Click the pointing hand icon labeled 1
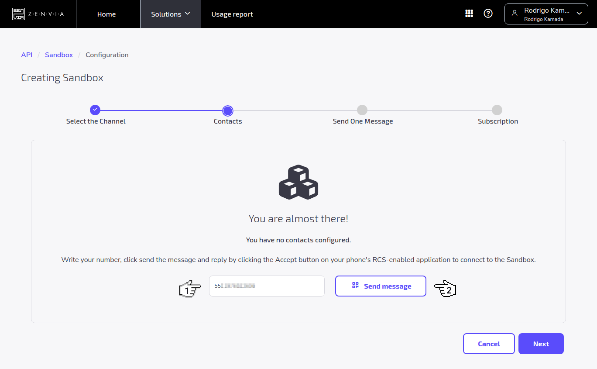The height and width of the screenshot is (369, 597). click(x=190, y=288)
